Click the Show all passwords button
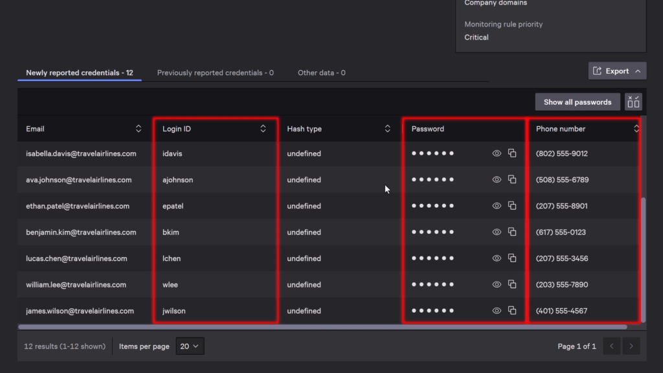Image resolution: width=663 pixels, height=373 pixels. (x=576, y=101)
